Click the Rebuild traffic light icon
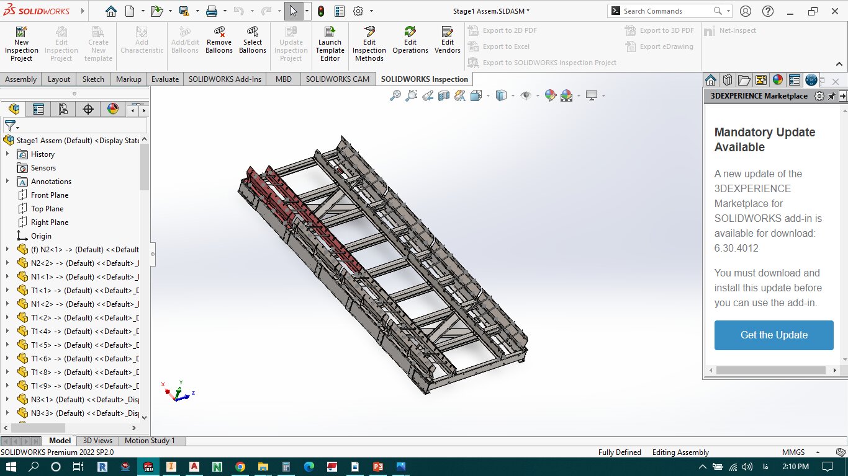 point(321,11)
